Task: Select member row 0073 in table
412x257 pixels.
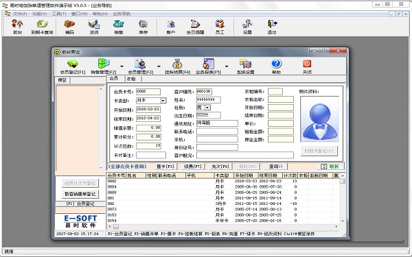Action: pyautogui.click(x=223, y=209)
